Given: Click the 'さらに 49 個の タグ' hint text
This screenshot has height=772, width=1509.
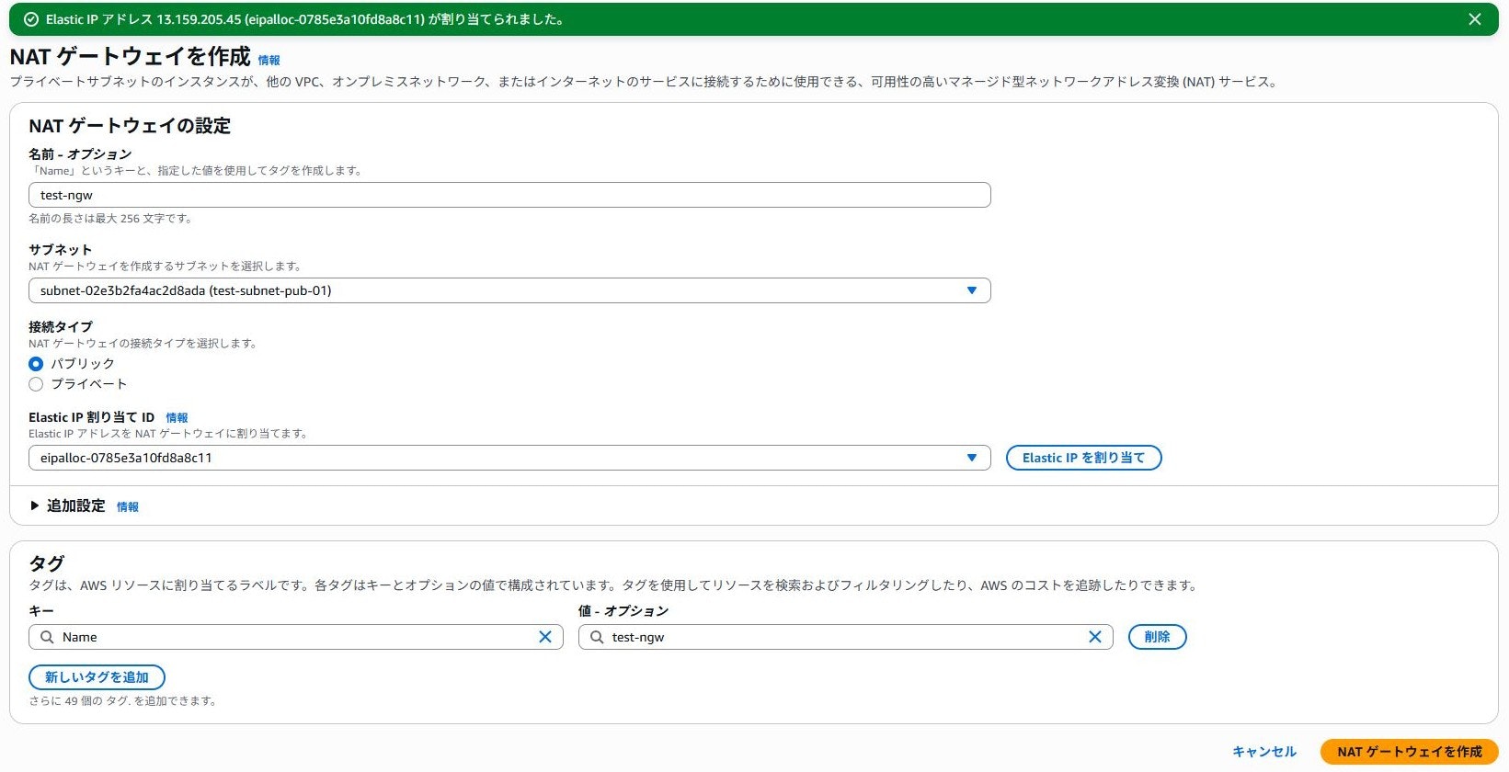Looking at the screenshot, I should click(123, 700).
